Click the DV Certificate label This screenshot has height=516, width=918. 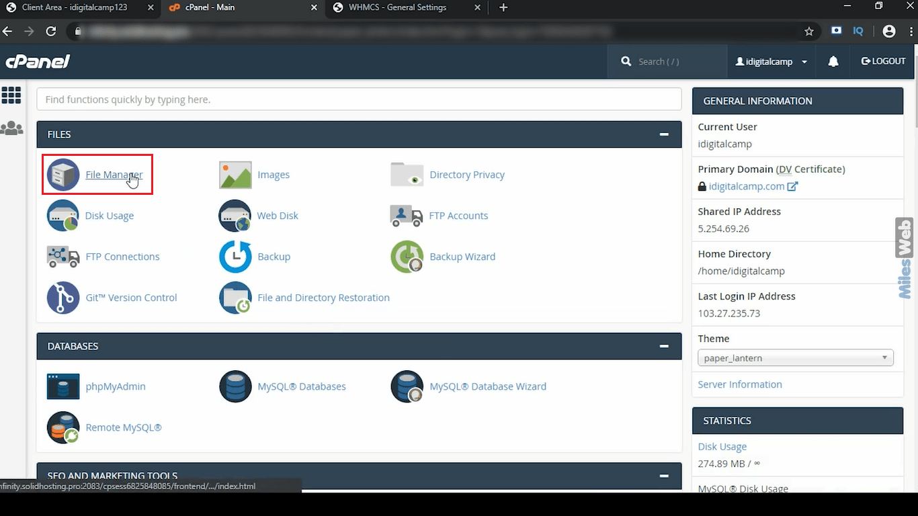(810, 169)
